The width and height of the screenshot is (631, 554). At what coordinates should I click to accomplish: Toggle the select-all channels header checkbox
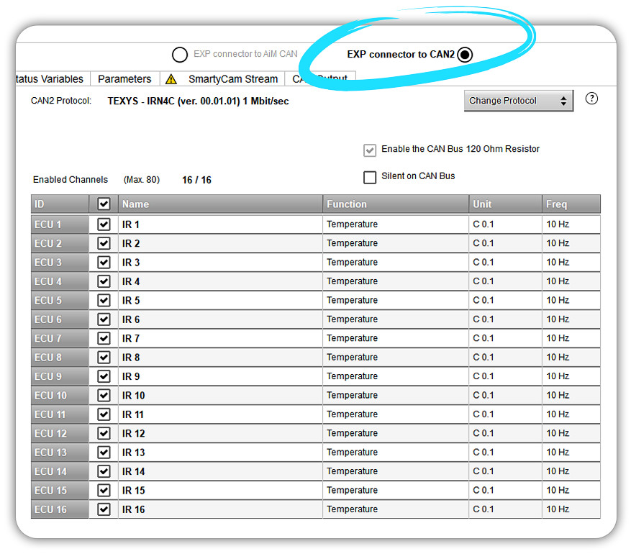pyautogui.click(x=104, y=204)
